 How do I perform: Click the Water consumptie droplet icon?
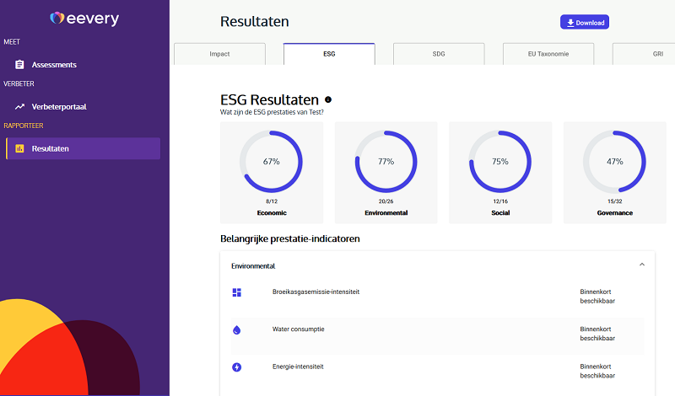pos(236,329)
